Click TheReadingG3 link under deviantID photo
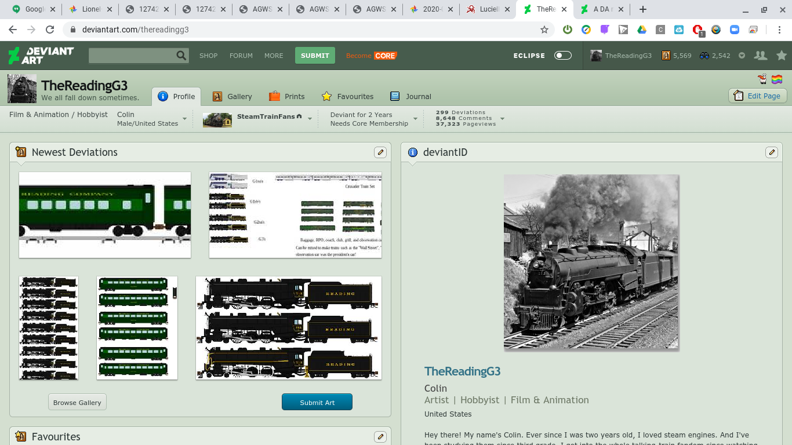The width and height of the screenshot is (792, 445). (x=462, y=371)
